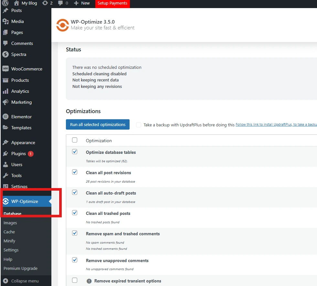Click the info icon beside expired transient options
Image resolution: width=317 pixels, height=286 pixels.
click(89, 281)
